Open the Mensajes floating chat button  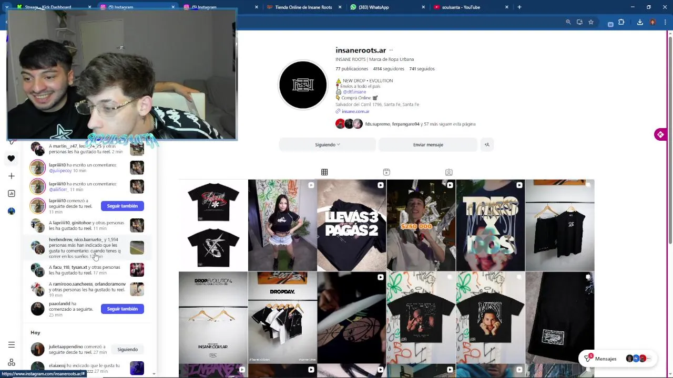[x=617, y=359]
